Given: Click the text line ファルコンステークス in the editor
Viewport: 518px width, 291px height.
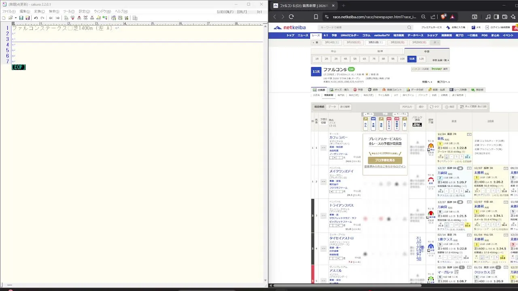Looking at the screenshot, I should click(39, 28).
